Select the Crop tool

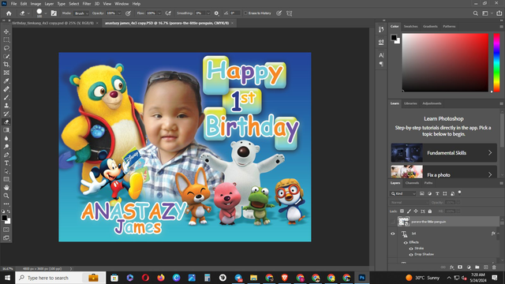tap(6, 65)
